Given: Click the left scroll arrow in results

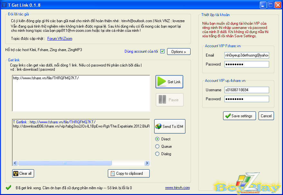Looking at the screenshot, I should click(x=15, y=163).
